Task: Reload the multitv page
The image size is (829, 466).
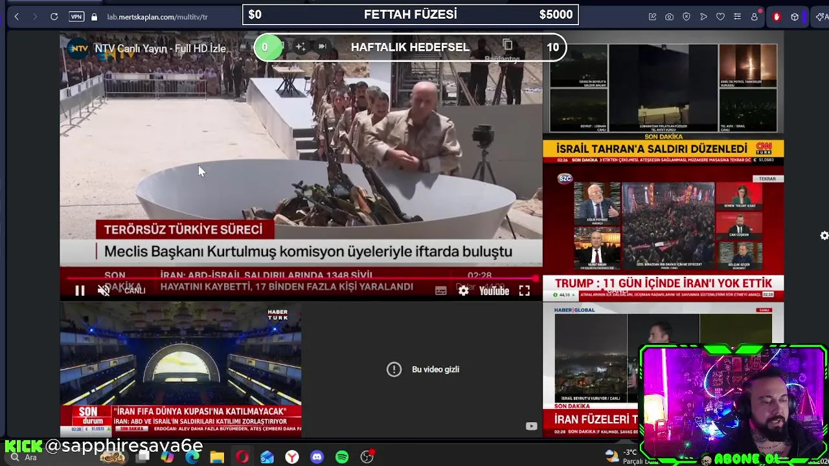Action: pyautogui.click(x=54, y=17)
